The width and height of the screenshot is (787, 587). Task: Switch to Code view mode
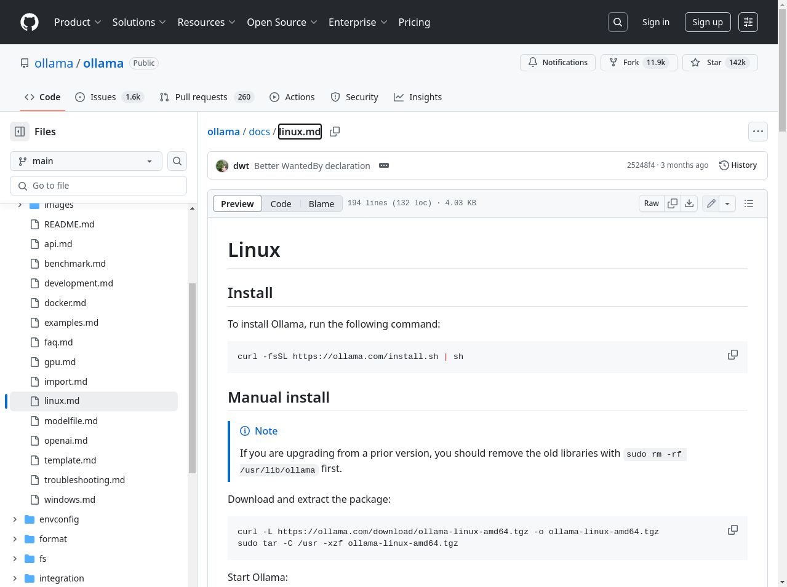coord(281,203)
